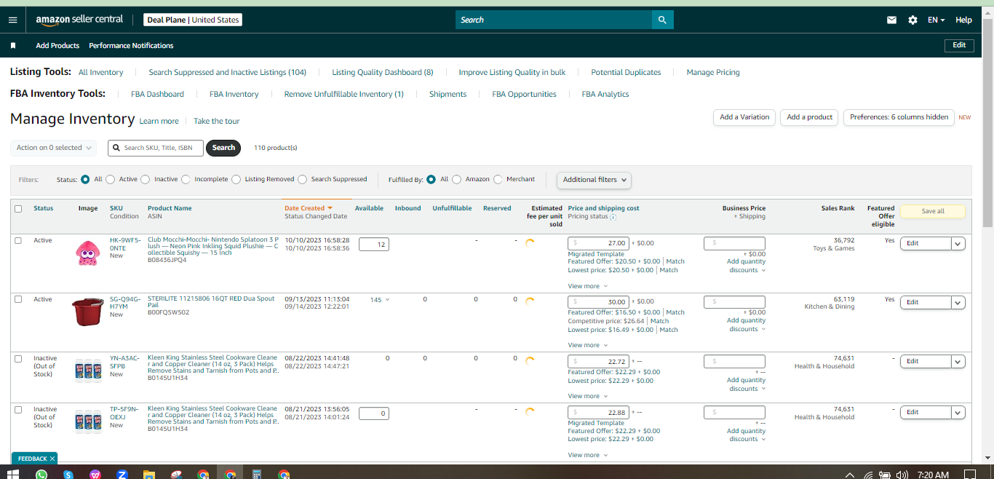The image size is (994, 479).
Task: Open the volume icon in system tray
Action: tap(902, 475)
